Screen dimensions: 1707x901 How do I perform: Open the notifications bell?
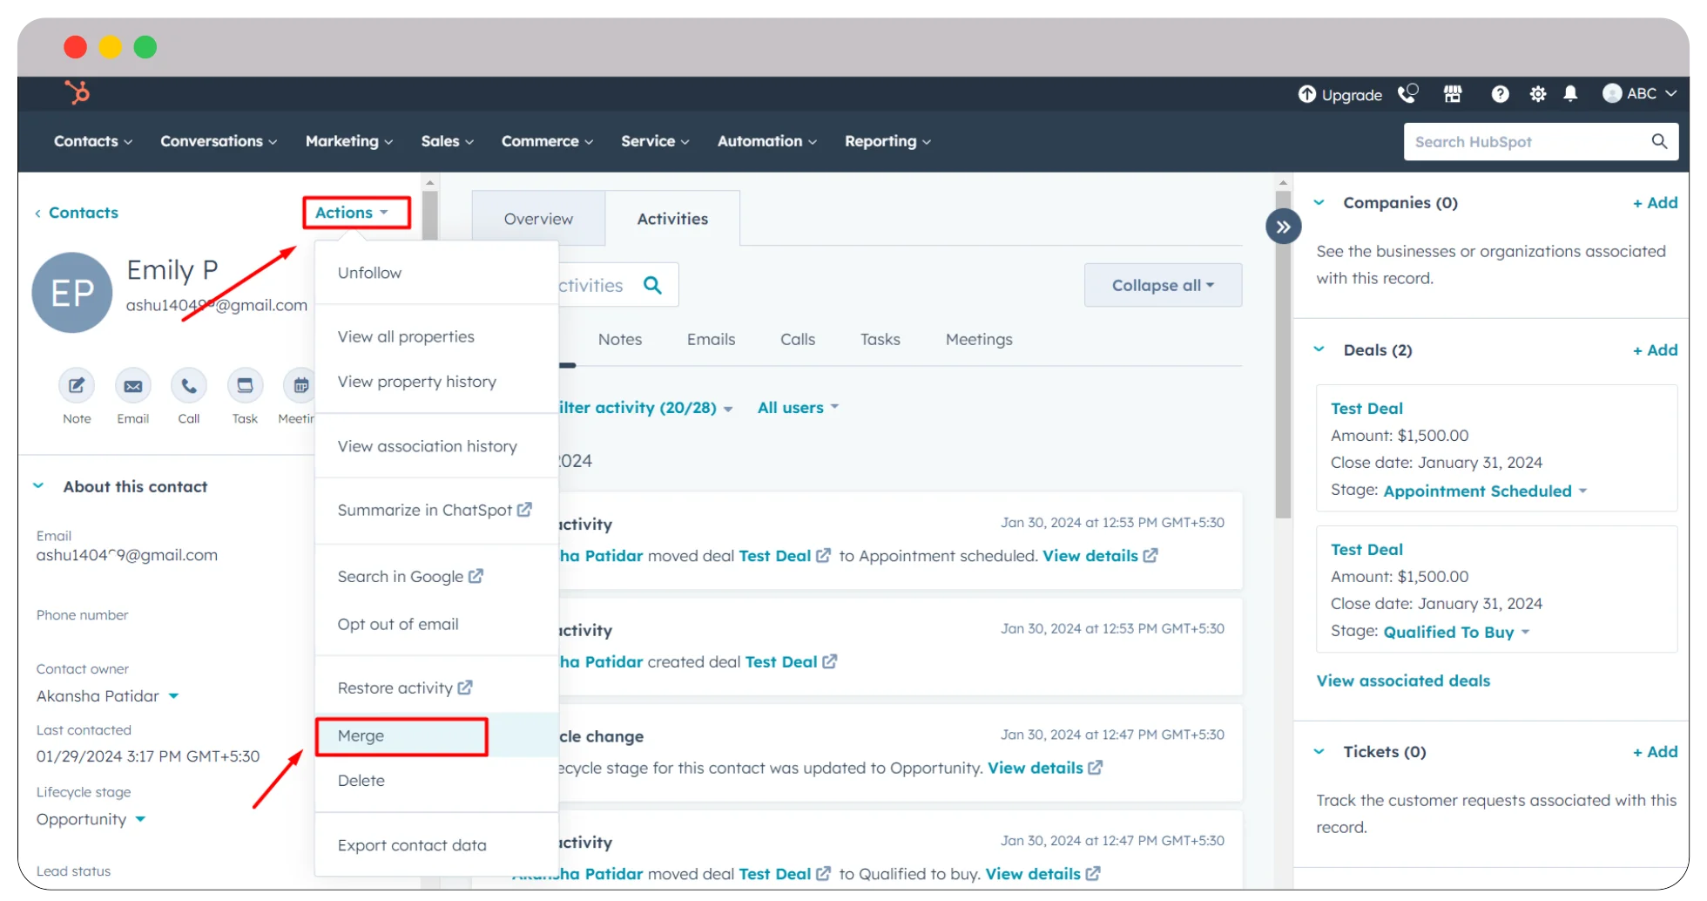pos(1571,94)
